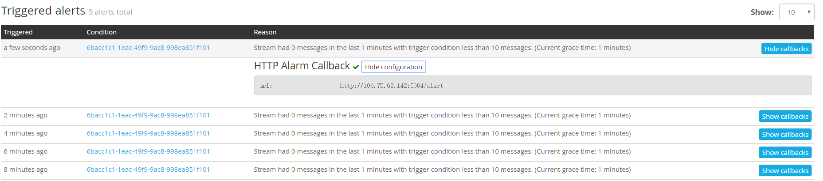Open condition link for newest alert
The height and width of the screenshot is (181, 824).
tap(148, 48)
